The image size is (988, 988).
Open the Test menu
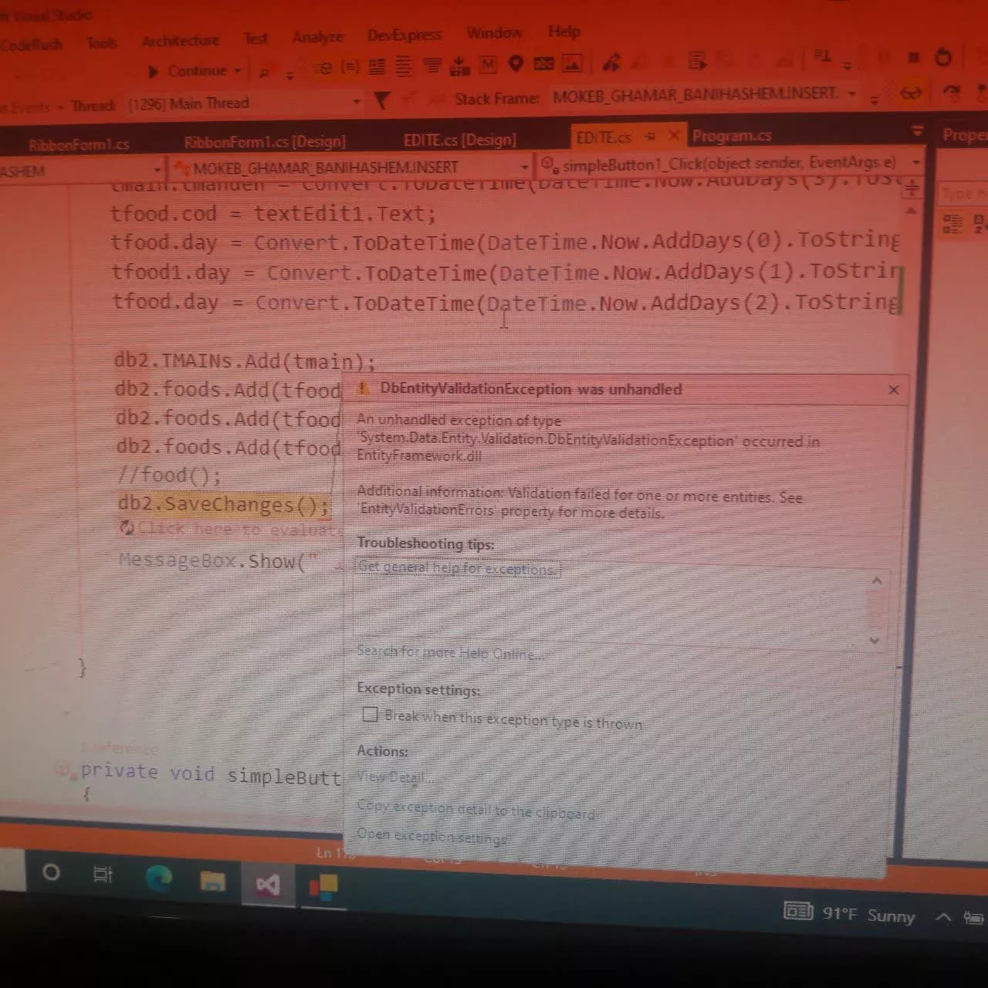(255, 38)
